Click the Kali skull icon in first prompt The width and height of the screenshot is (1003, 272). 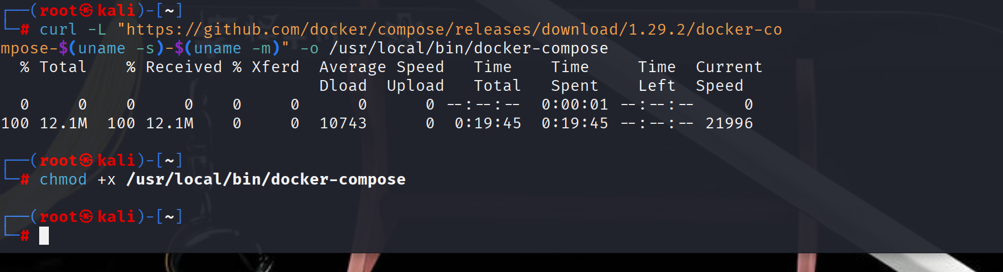[86, 10]
